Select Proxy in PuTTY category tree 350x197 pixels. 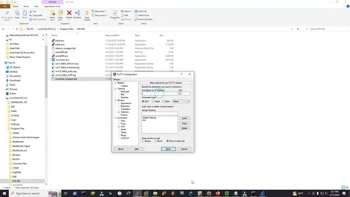123,124
